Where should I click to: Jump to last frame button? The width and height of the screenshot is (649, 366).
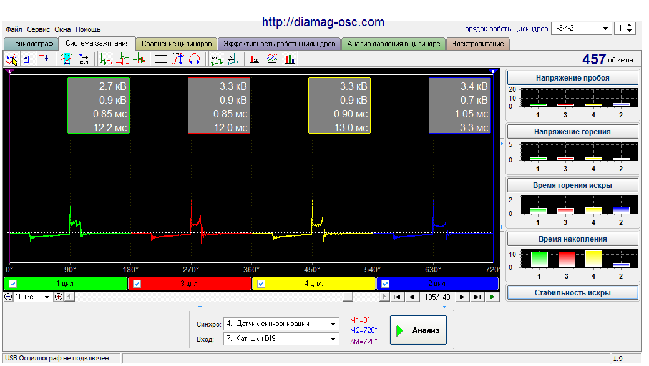coord(477,297)
